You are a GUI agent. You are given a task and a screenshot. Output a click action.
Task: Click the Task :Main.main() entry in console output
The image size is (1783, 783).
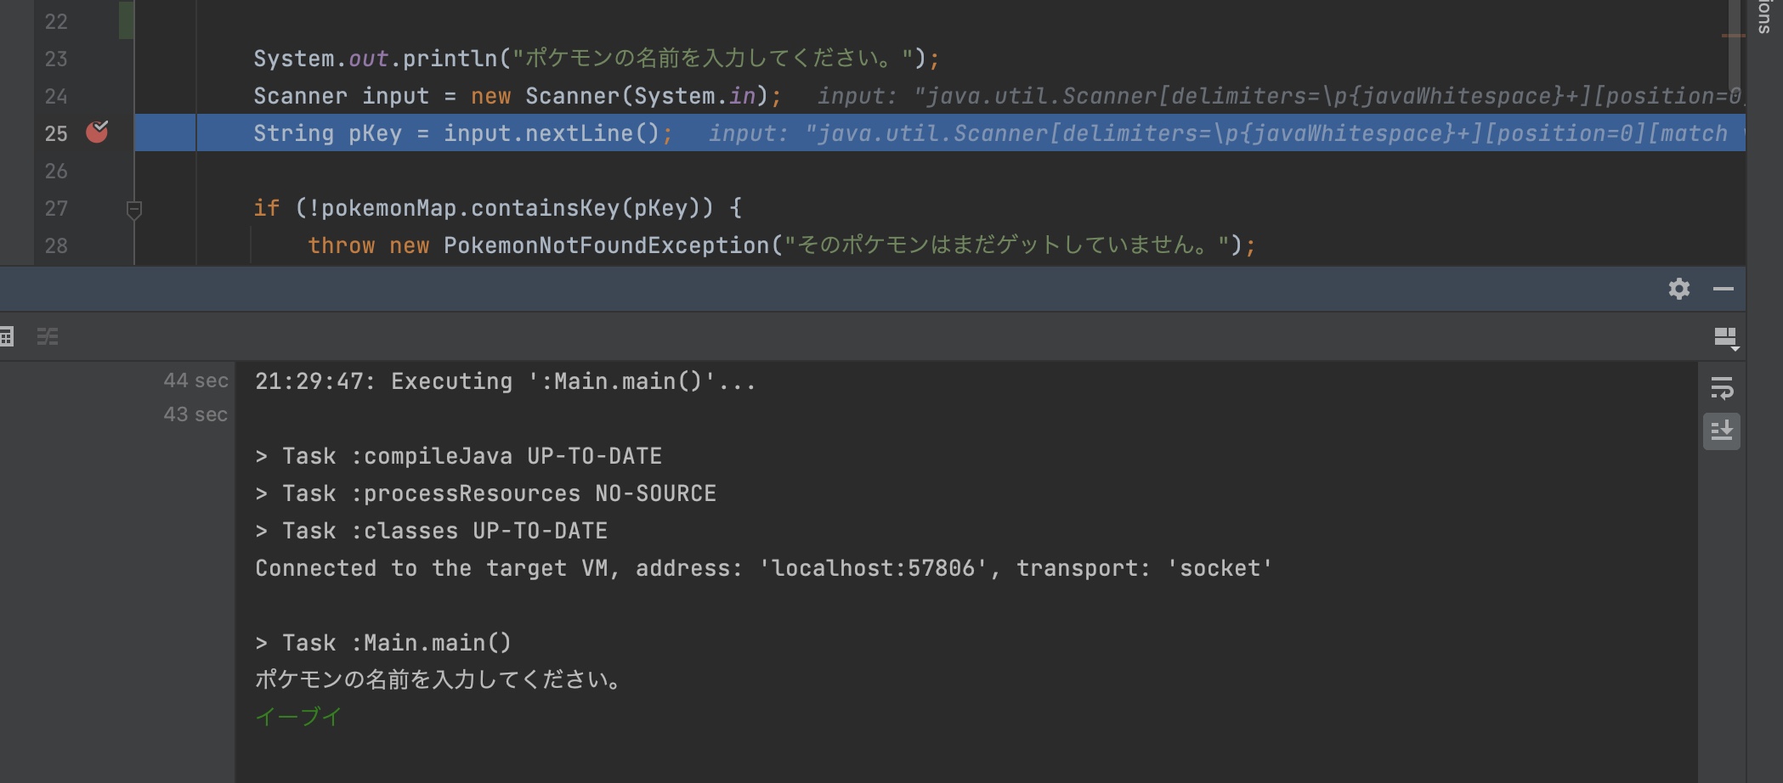tap(382, 642)
